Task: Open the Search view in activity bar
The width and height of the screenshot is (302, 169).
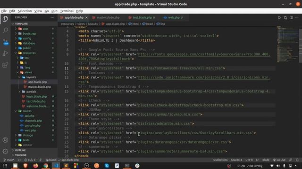Action: pos(5,30)
